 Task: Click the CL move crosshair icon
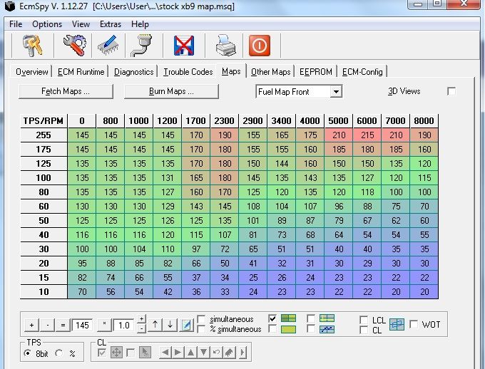(116, 353)
